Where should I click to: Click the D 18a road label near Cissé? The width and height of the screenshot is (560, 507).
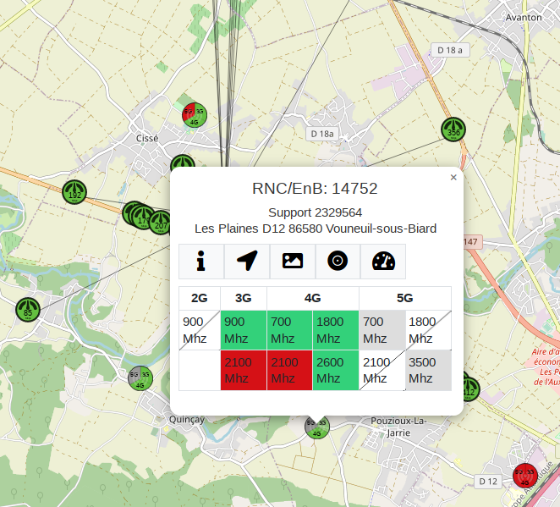point(322,134)
